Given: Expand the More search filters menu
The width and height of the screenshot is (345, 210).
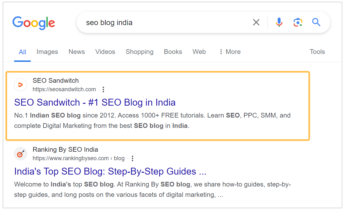Looking at the screenshot, I should click(230, 52).
